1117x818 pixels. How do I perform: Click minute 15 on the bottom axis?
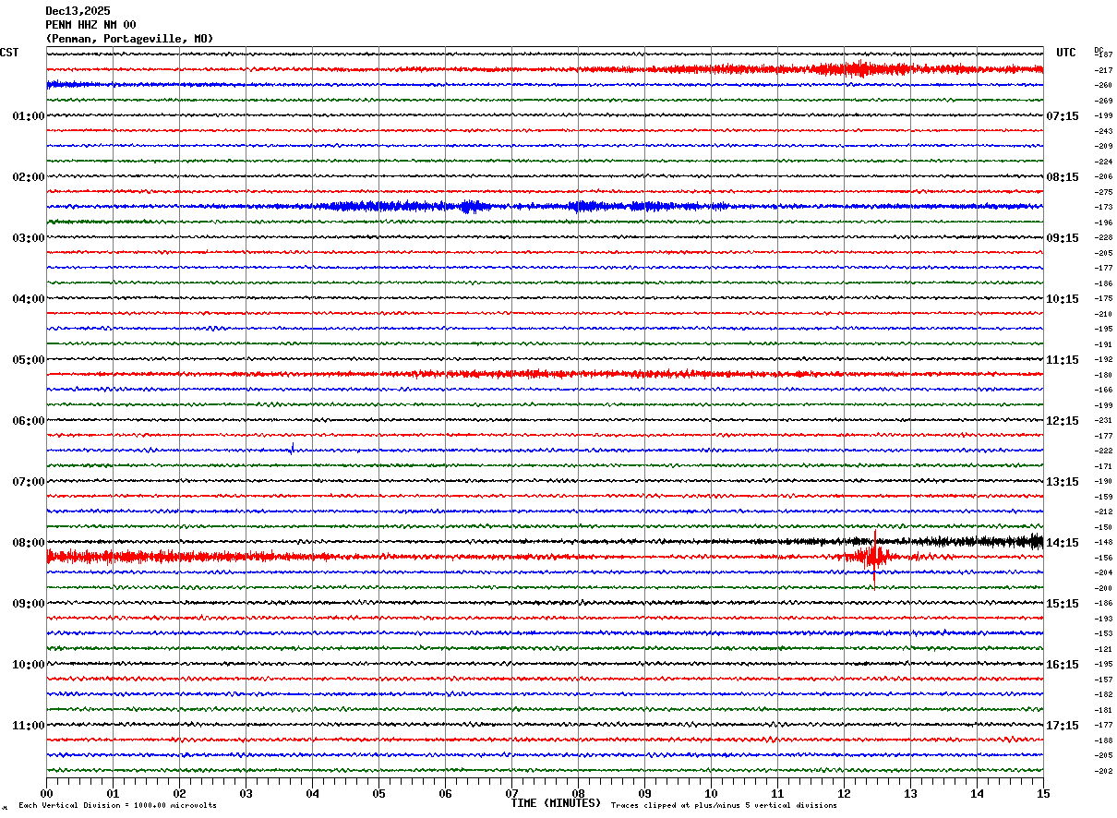coord(1042,793)
